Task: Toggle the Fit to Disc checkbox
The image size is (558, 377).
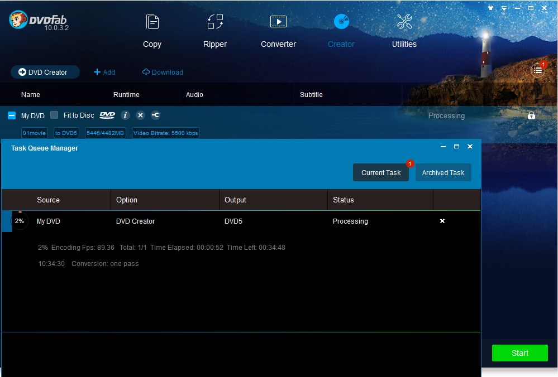Action: [x=54, y=115]
